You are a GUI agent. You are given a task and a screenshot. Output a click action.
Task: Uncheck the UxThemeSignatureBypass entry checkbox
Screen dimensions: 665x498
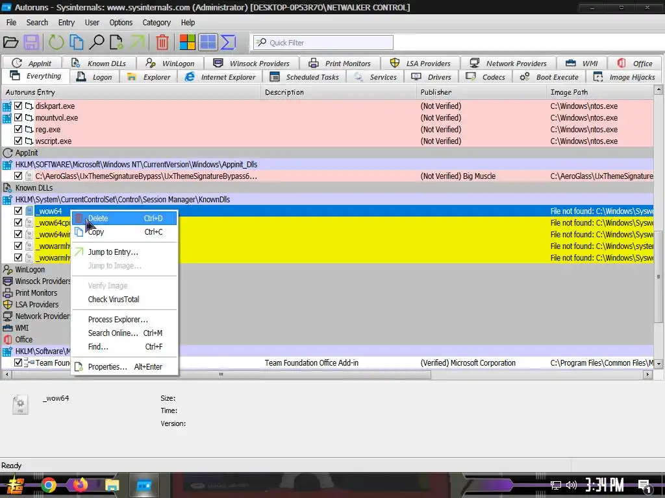click(x=18, y=176)
